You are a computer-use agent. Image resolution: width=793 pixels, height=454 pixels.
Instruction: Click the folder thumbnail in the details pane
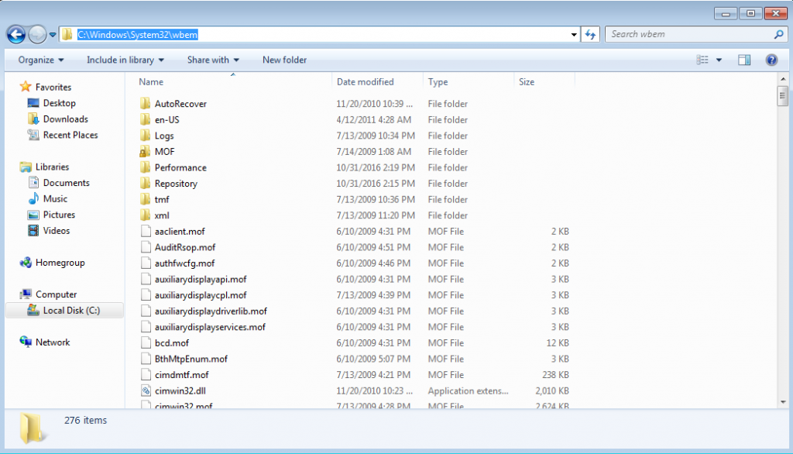click(33, 424)
